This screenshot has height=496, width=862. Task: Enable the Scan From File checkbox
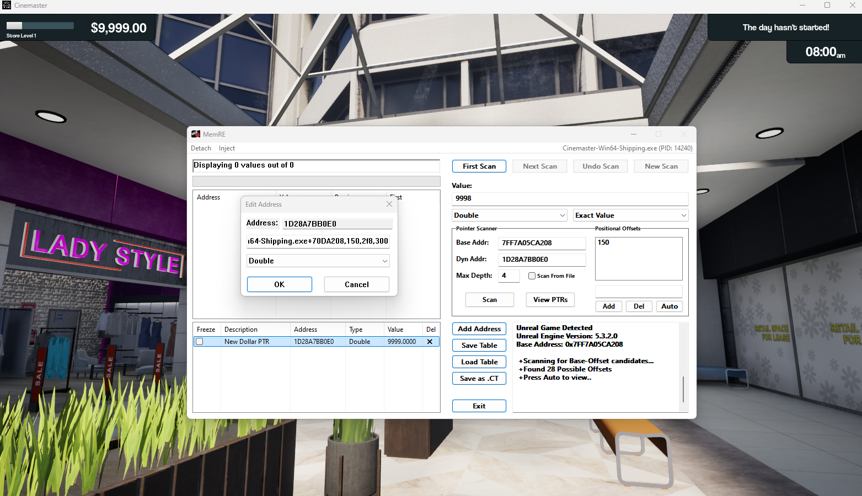click(532, 276)
